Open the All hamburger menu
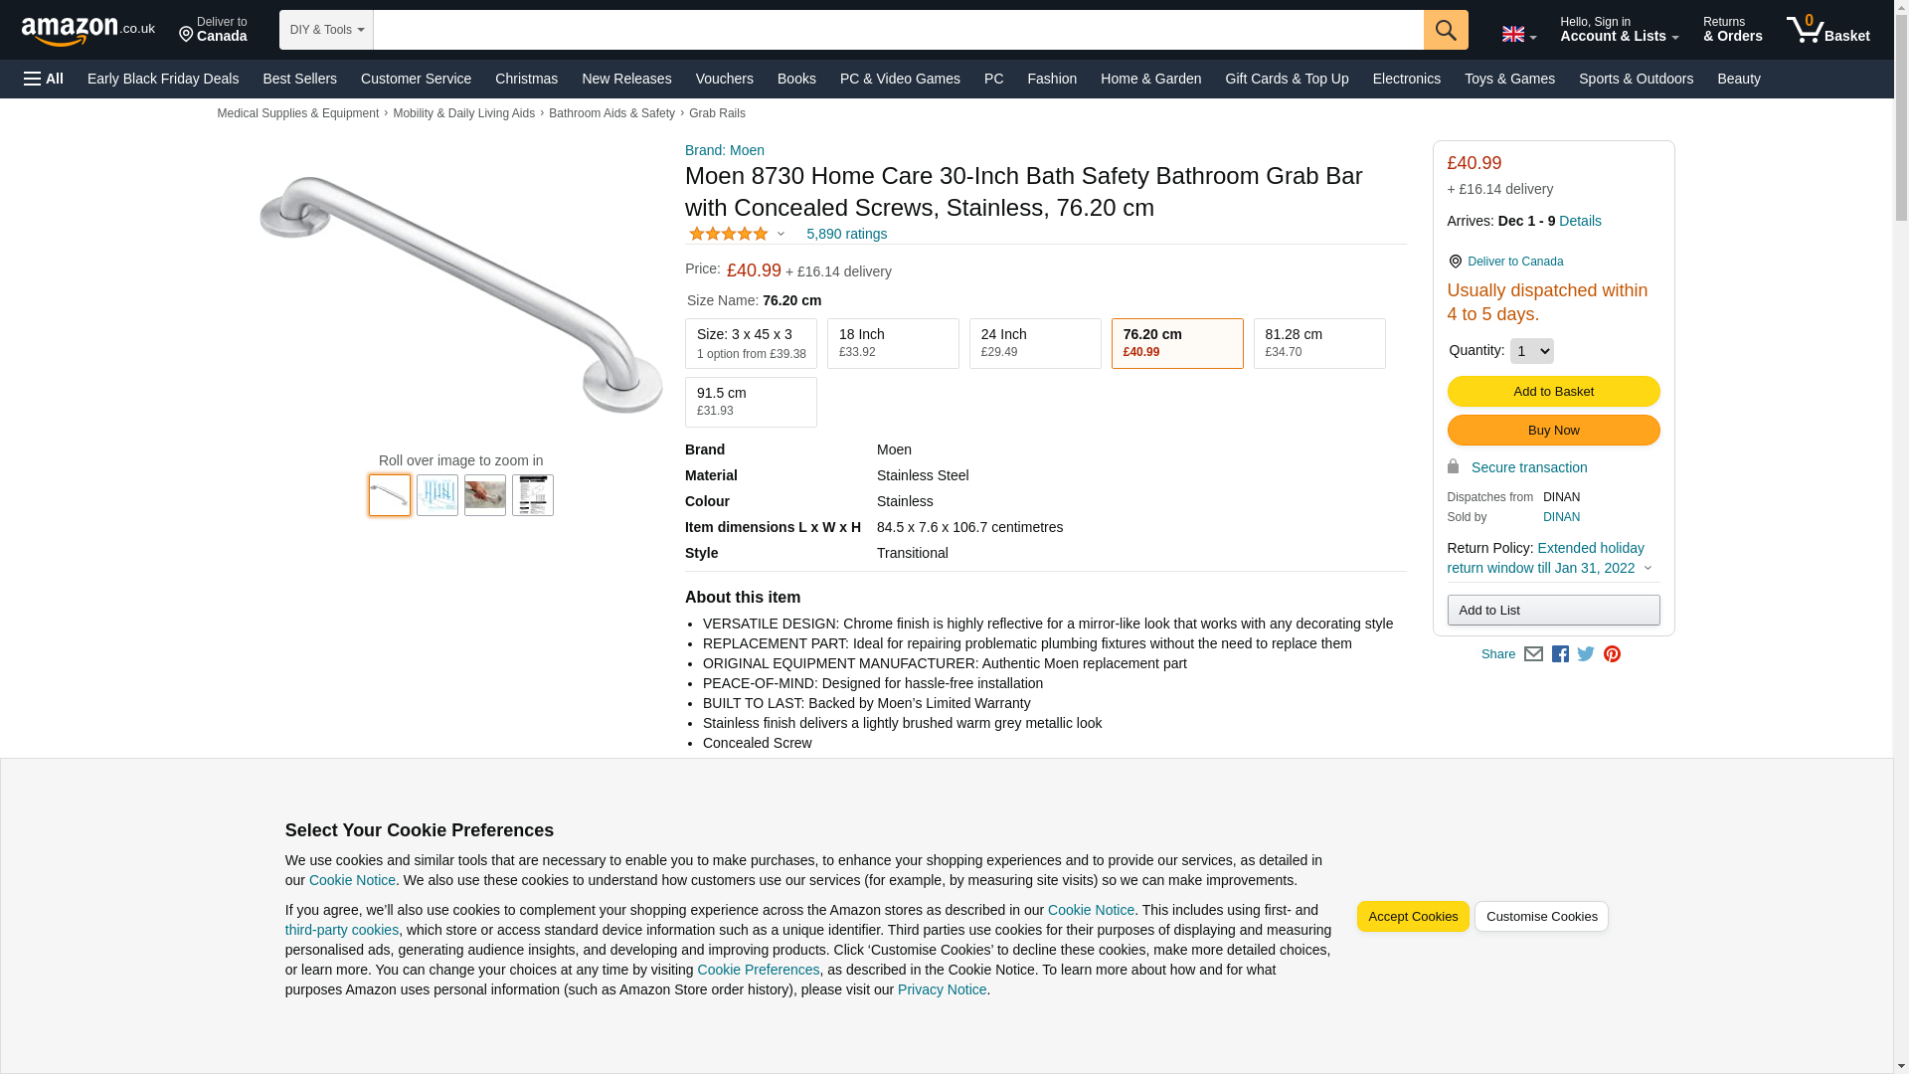 pyautogui.click(x=44, y=79)
